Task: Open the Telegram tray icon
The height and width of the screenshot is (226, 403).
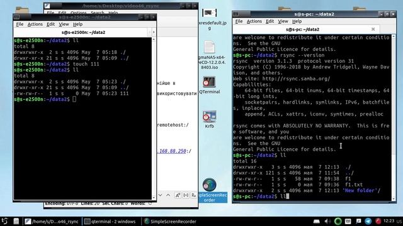Action: coord(368,221)
